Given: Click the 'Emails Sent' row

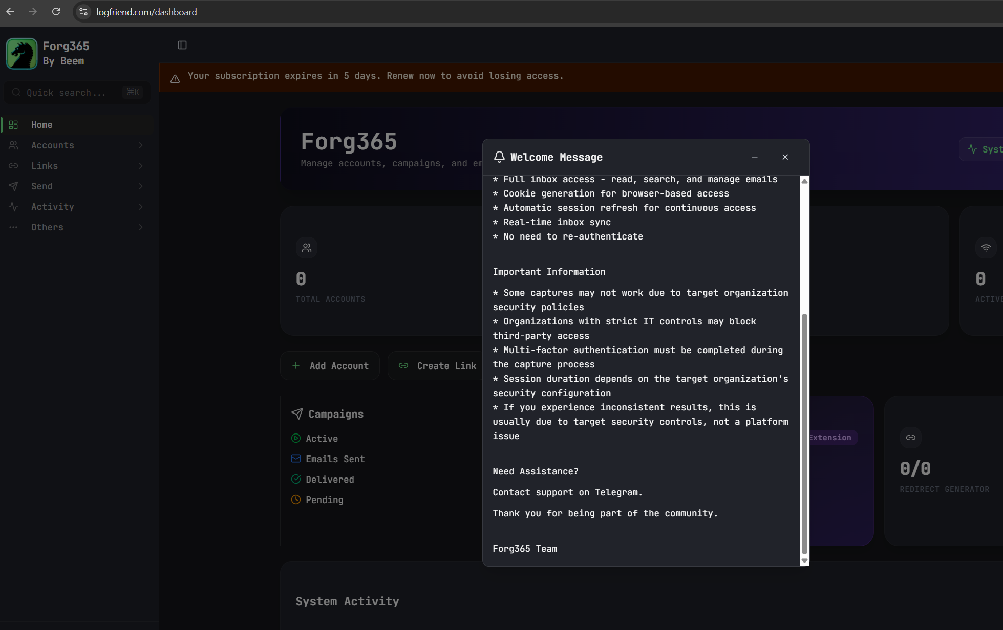Looking at the screenshot, I should click(x=328, y=459).
